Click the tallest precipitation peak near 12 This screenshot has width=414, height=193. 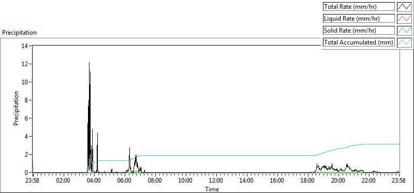point(89,63)
